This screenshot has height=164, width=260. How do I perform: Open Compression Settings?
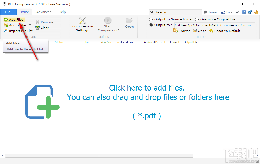click(82, 24)
